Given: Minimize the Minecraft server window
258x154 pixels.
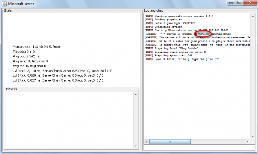Looking at the screenshot, I should (231, 3).
